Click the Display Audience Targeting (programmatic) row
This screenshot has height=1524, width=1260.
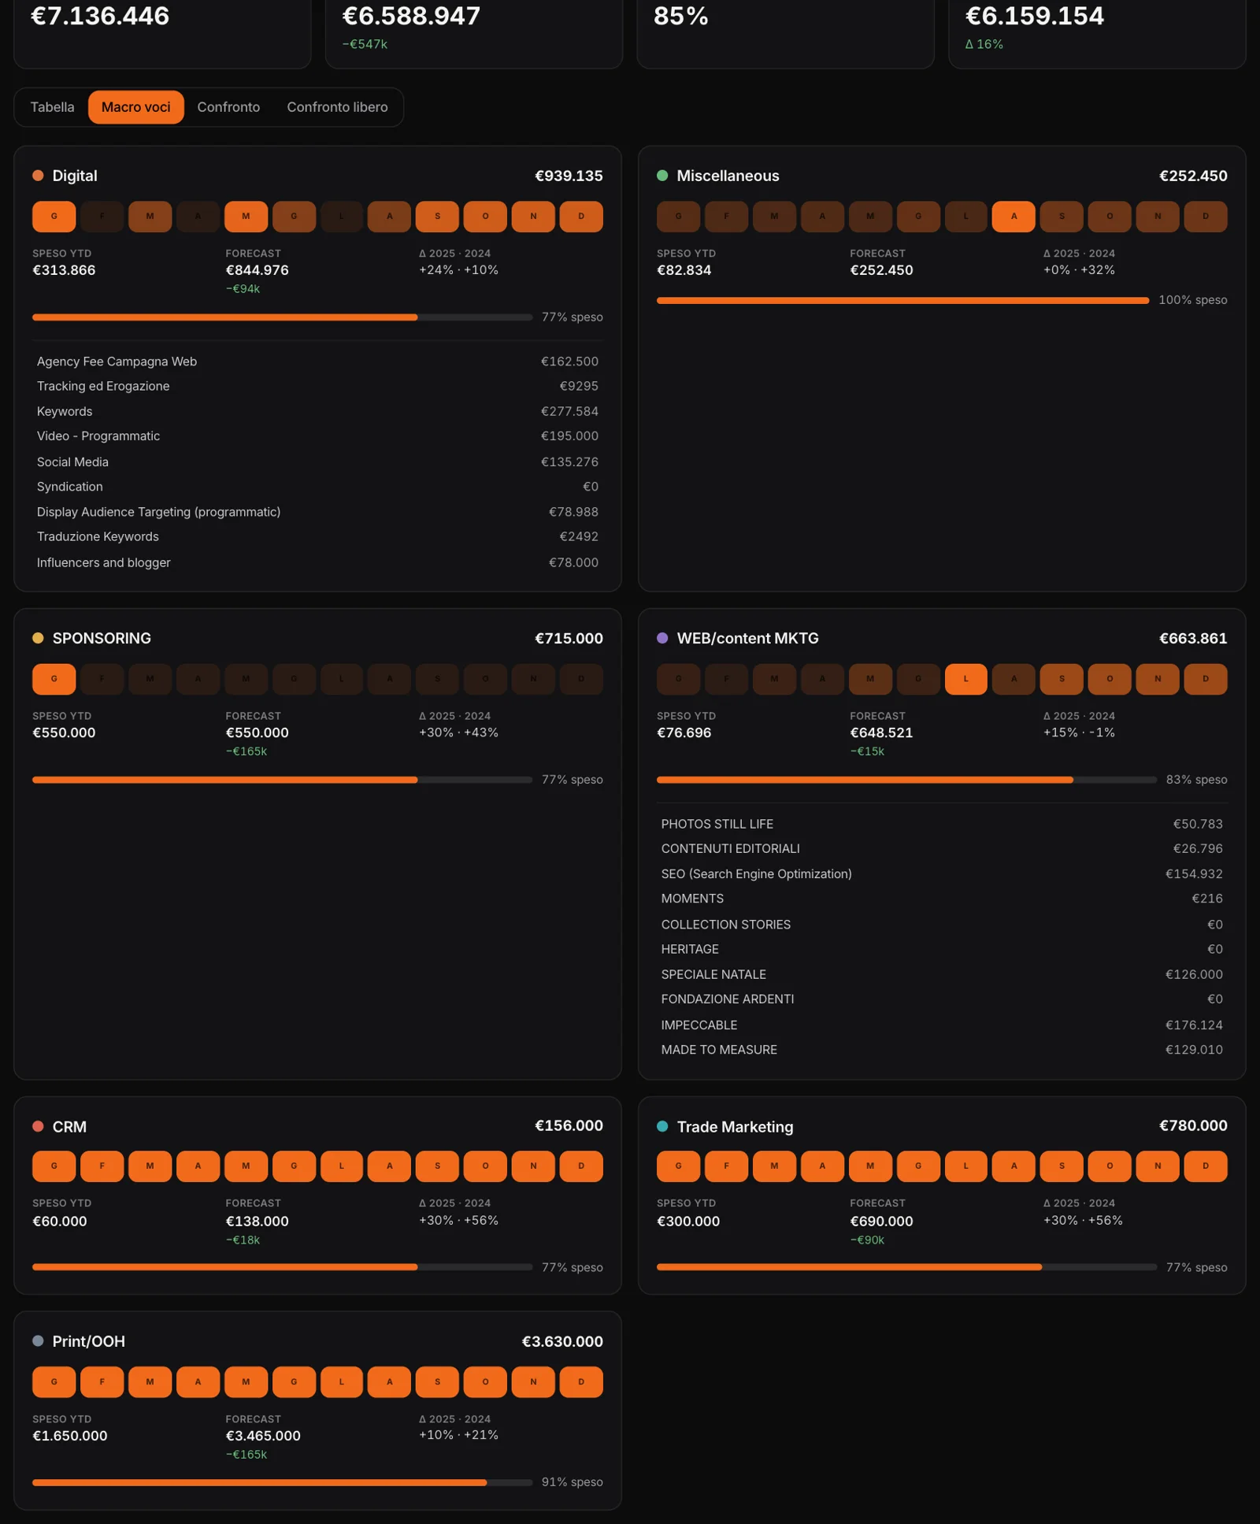317,512
